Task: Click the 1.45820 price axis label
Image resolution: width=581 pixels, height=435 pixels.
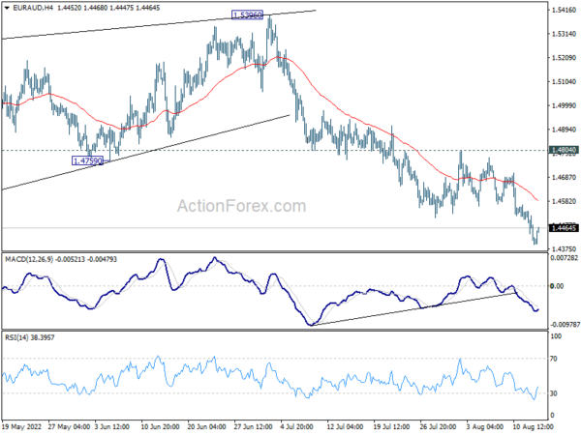Action: click(564, 202)
